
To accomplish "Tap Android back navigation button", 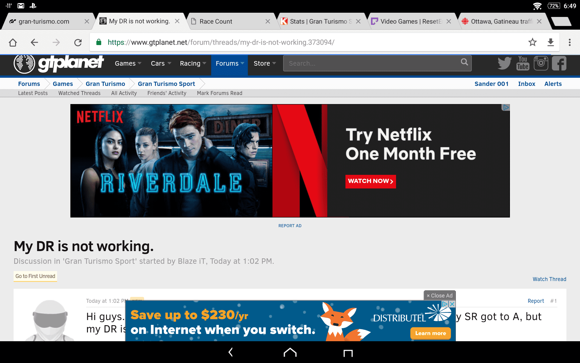I will pos(231,352).
